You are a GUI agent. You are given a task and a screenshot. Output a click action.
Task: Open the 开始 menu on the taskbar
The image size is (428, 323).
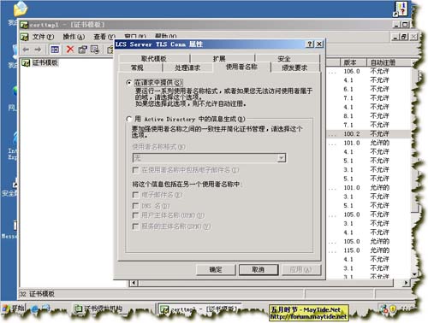coord(14,308)
